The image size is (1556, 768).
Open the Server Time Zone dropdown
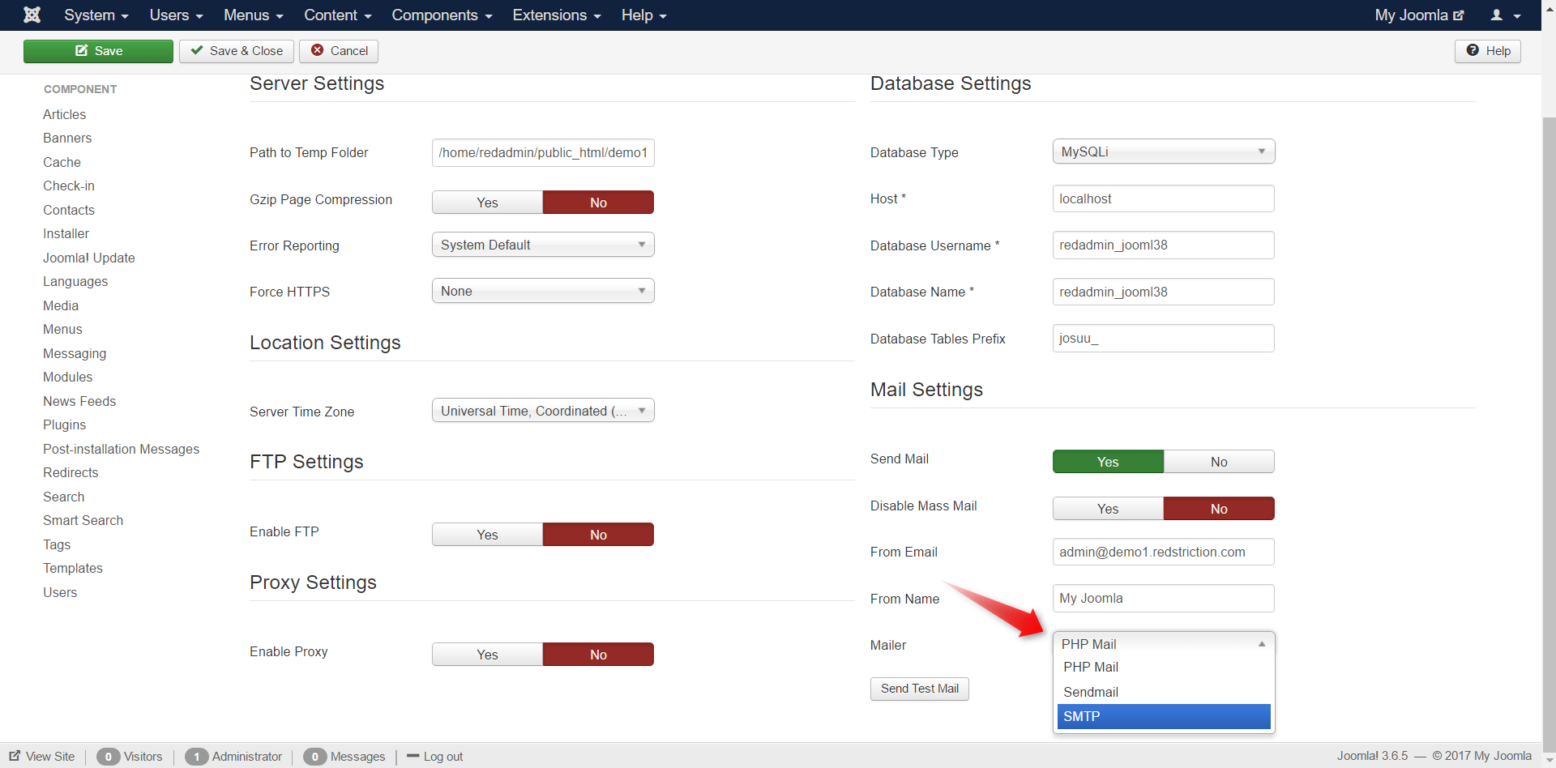[543, 411]
